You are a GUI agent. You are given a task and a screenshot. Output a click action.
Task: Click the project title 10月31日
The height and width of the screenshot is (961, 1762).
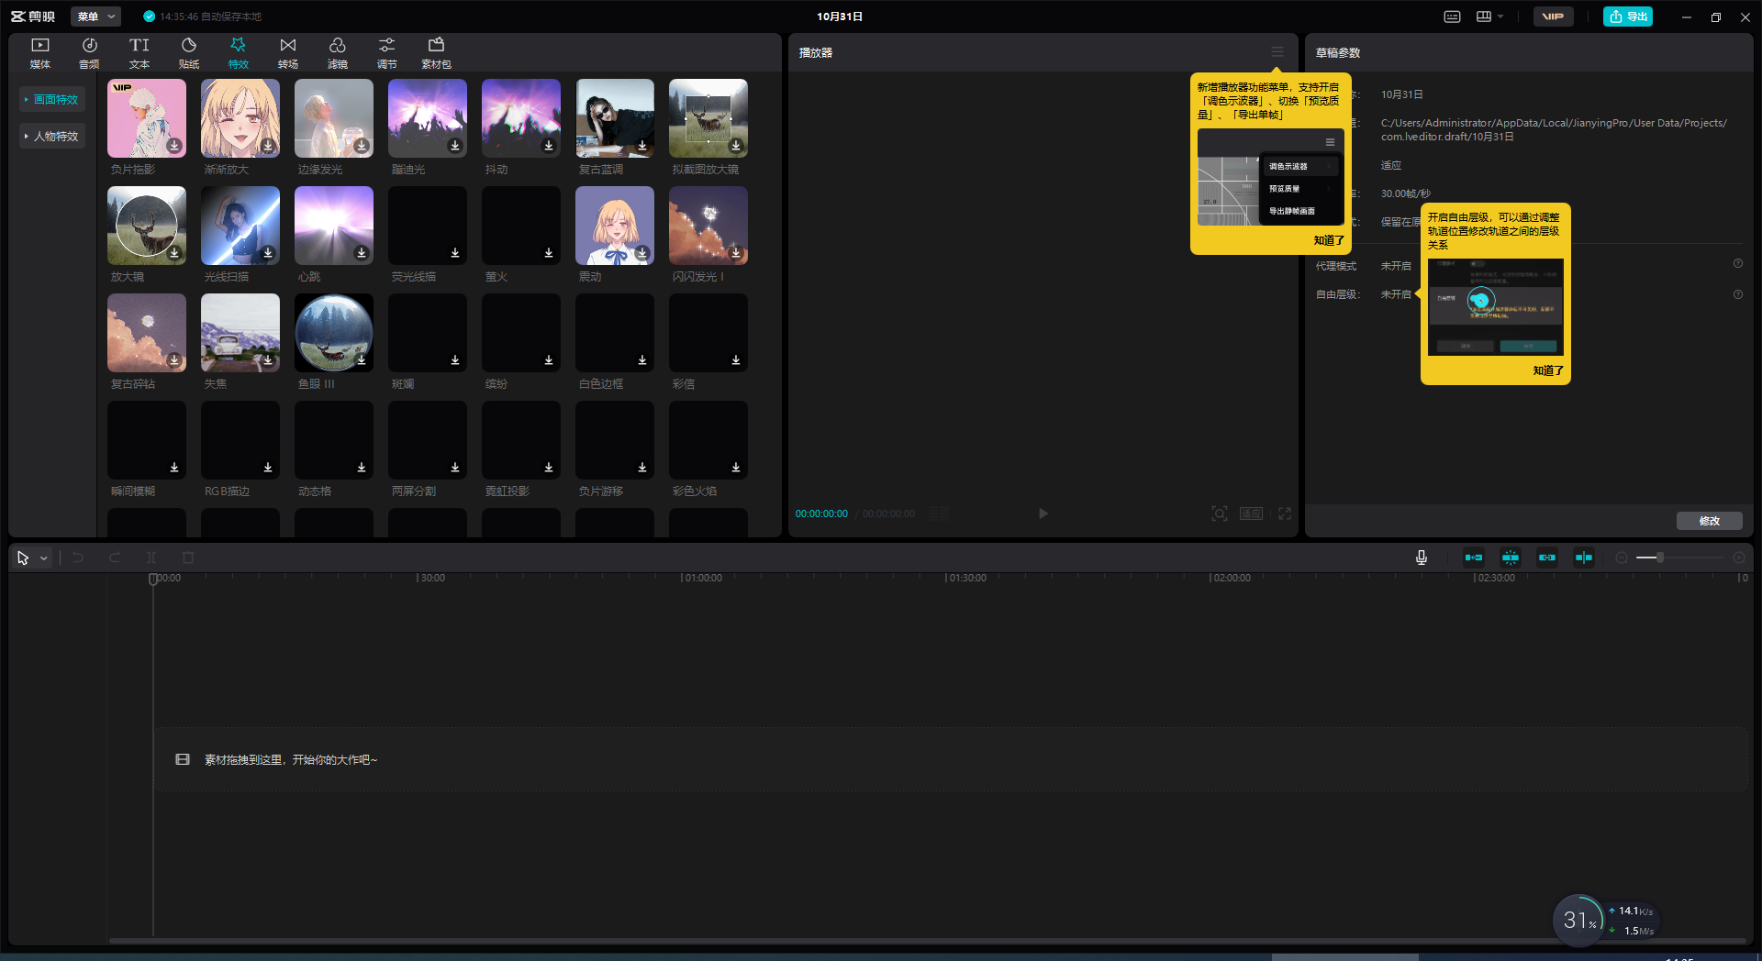840,17
